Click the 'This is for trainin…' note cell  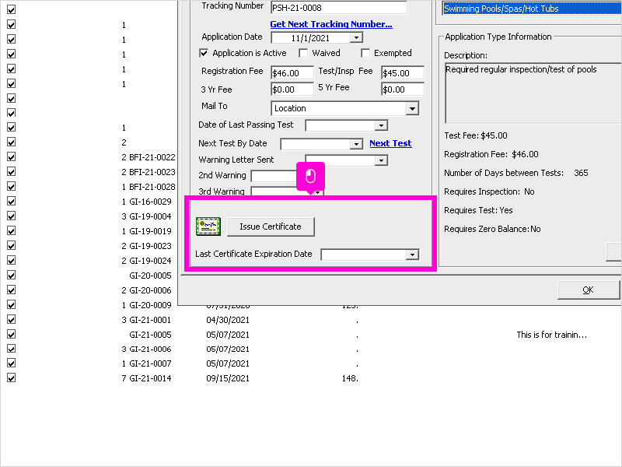click(x=551, y=335)
